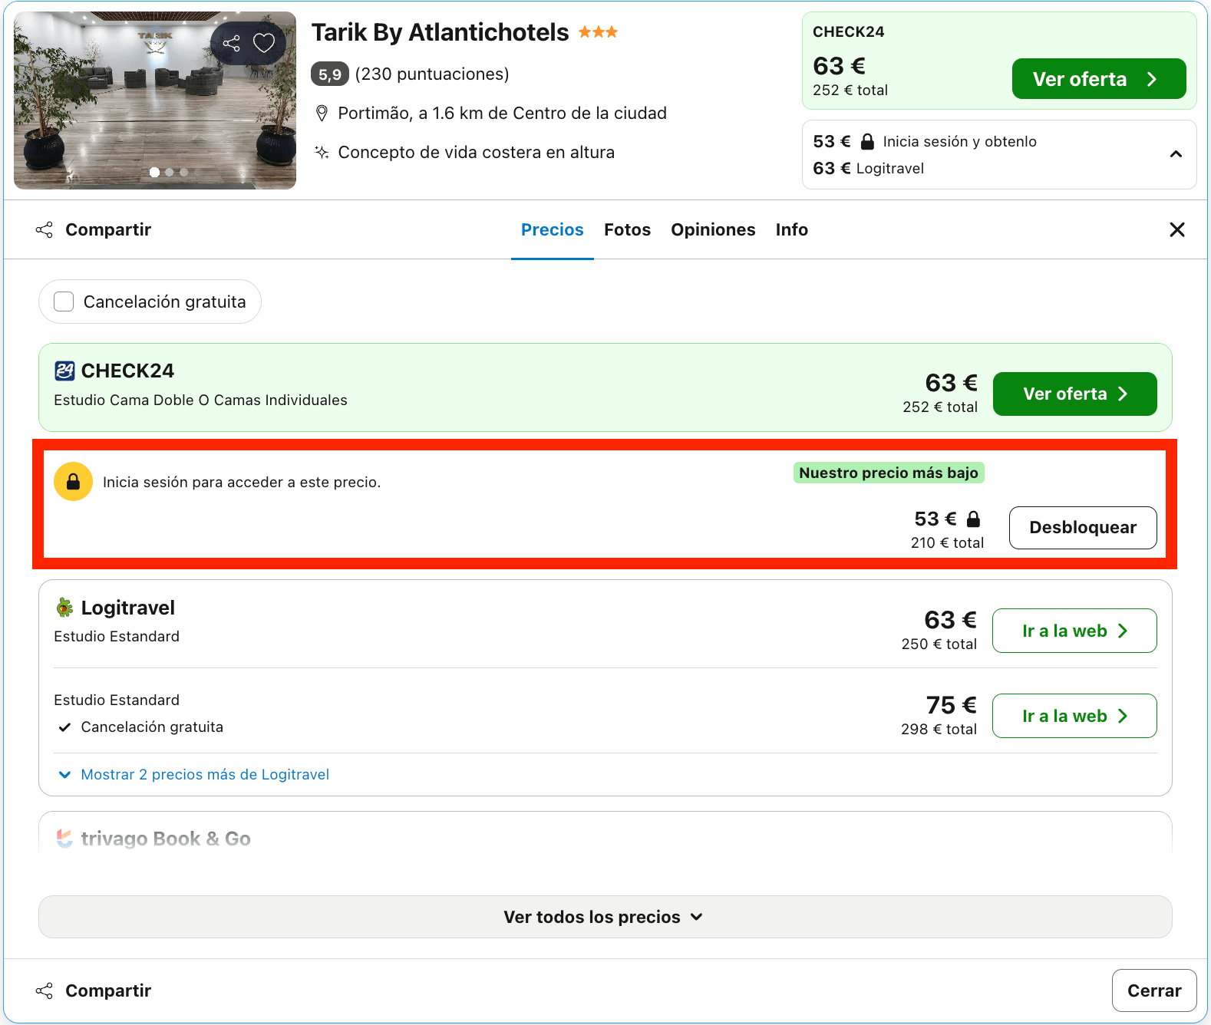Click the yellow lock icon in login row
The image size is (1211, 1025).
[x=73, y=482]
